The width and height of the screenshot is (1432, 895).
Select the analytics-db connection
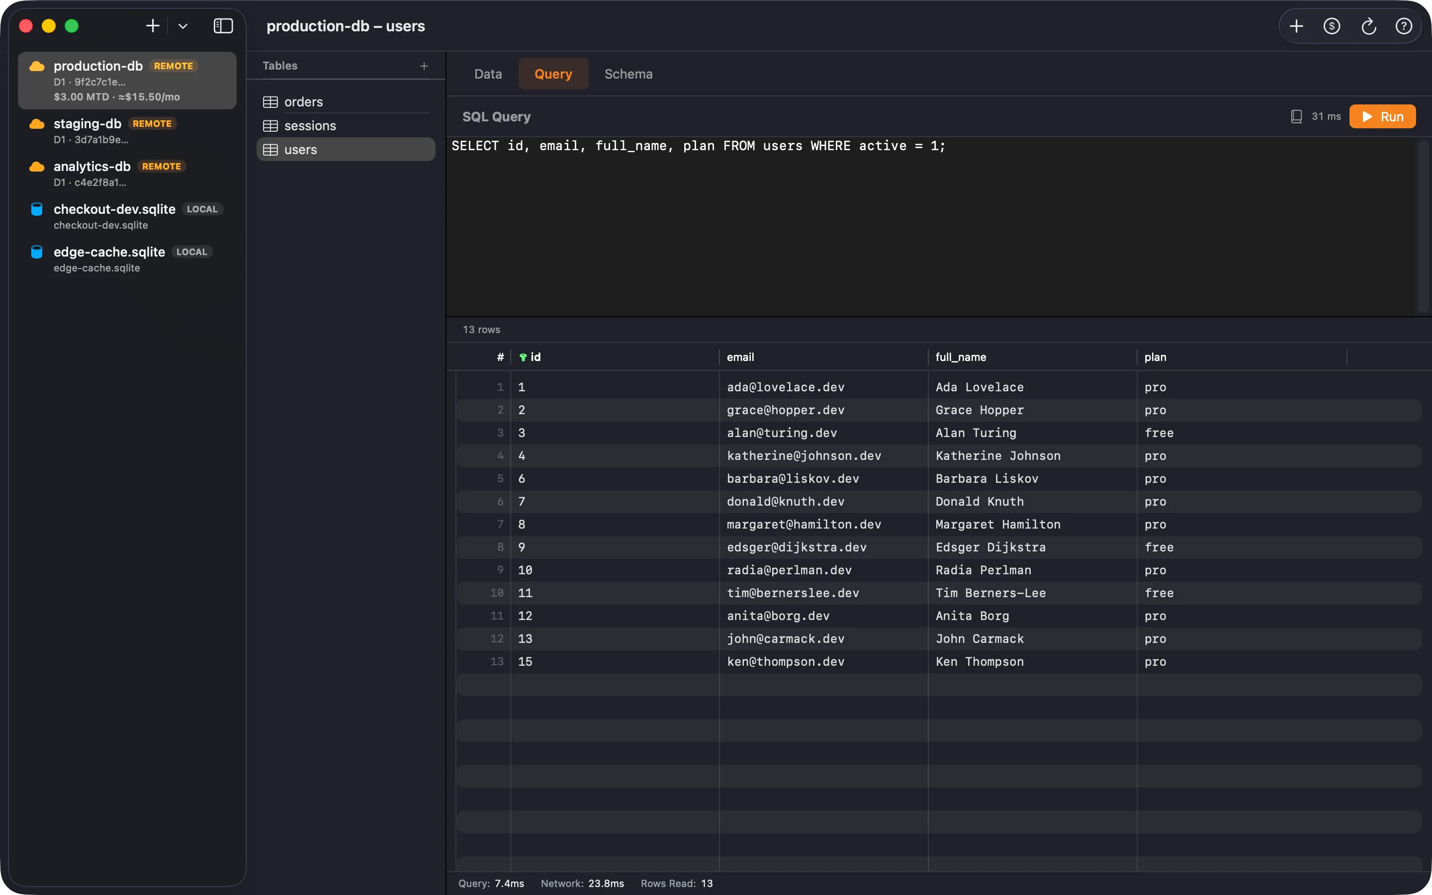(127, 174)
